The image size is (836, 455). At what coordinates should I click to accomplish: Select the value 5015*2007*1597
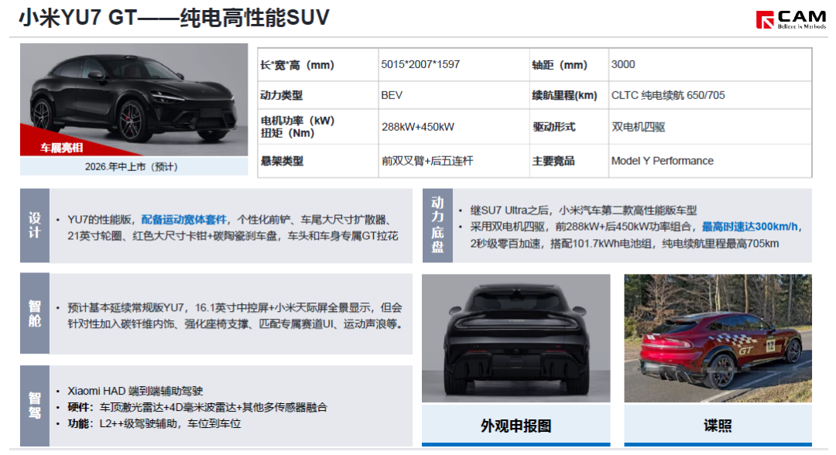(420, 64)
